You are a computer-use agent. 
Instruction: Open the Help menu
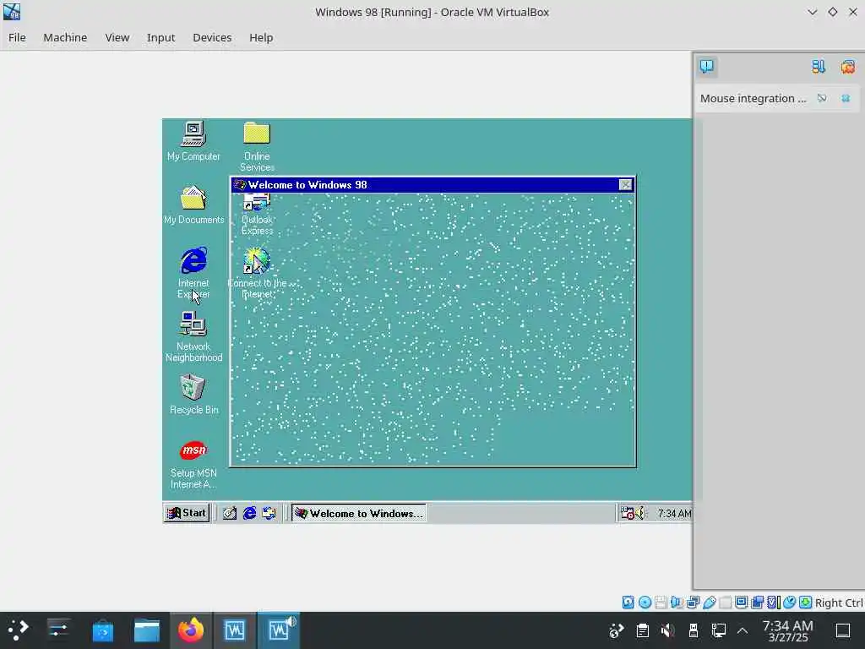(x=261, y=37)
